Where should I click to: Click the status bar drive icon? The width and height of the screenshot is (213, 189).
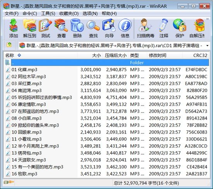point(6,182)
